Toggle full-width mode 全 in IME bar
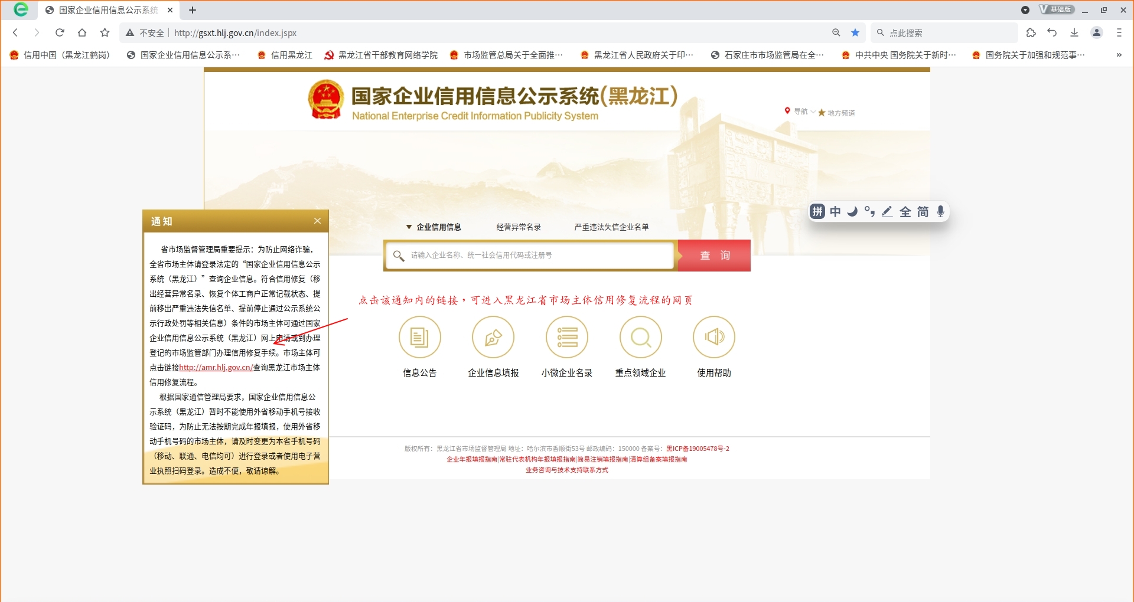The image size is (1134, 602). 905,212
